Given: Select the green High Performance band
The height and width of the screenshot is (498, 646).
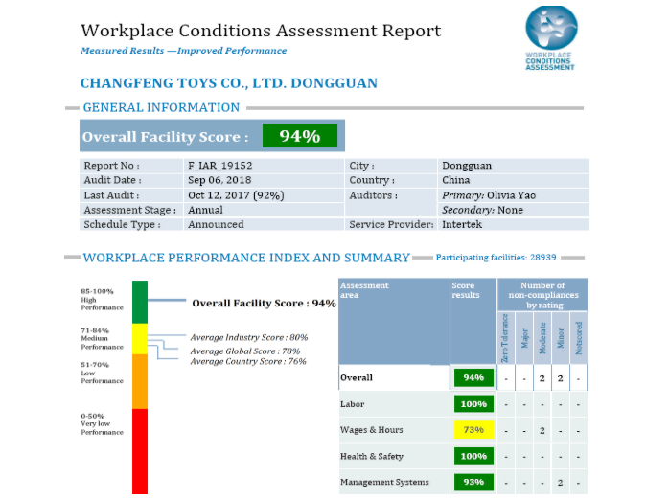Looking at the screenshot, I should coord(140,302).
